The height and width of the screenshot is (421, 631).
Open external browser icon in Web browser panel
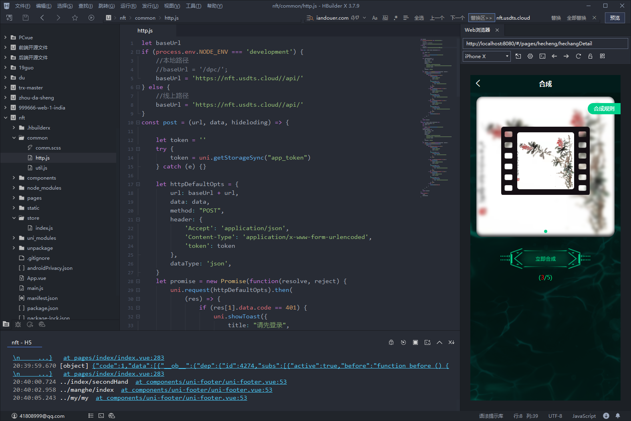(518, 56)
